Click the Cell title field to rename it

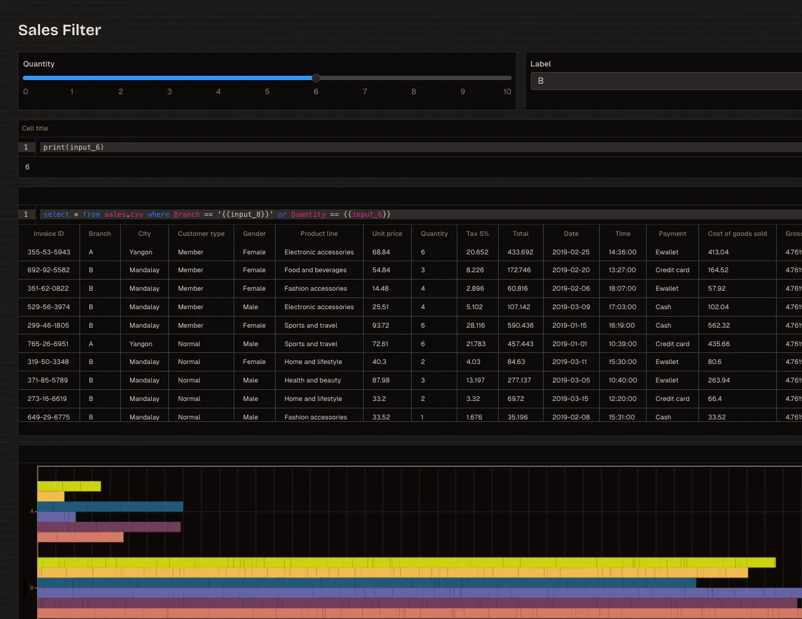(35, 128)
